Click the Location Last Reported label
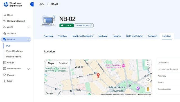Image resolution: width=180 pixels, height=102 pixels. coord(168,69)
